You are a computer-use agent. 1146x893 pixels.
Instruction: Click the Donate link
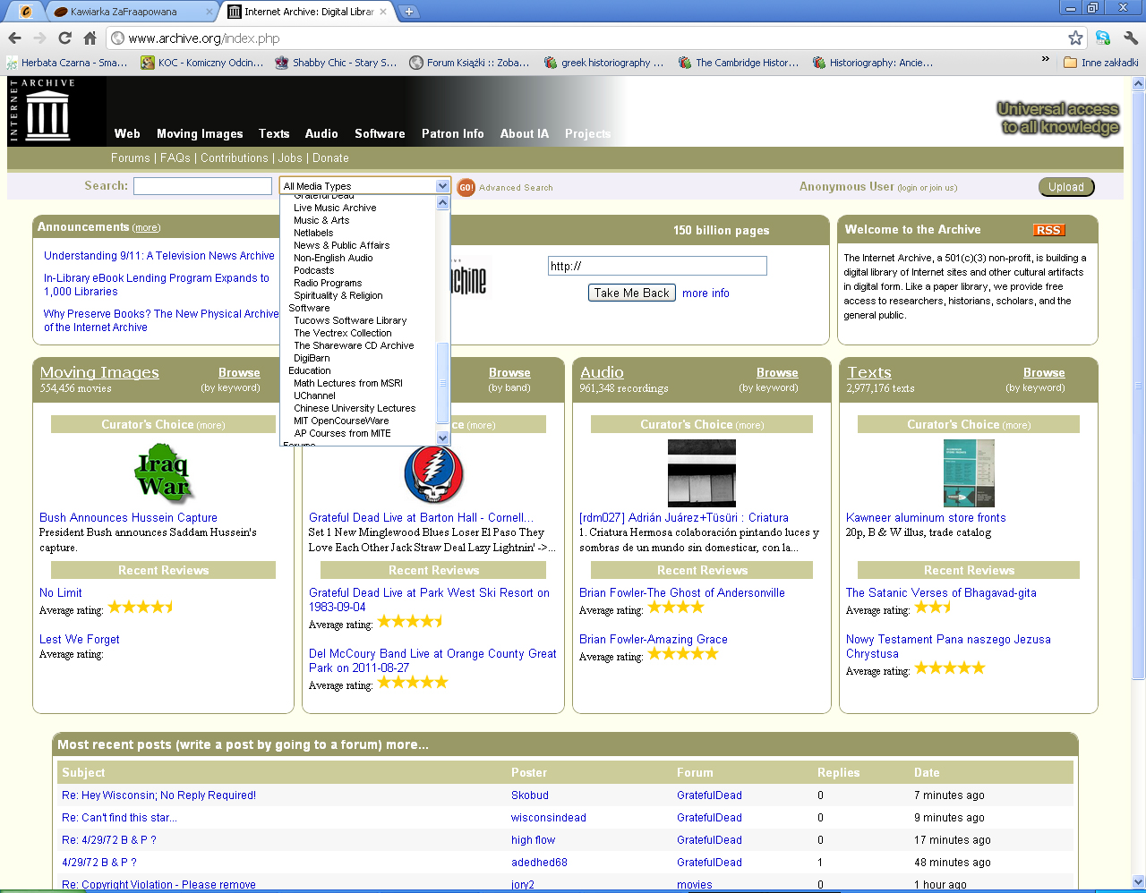[330, 157]
